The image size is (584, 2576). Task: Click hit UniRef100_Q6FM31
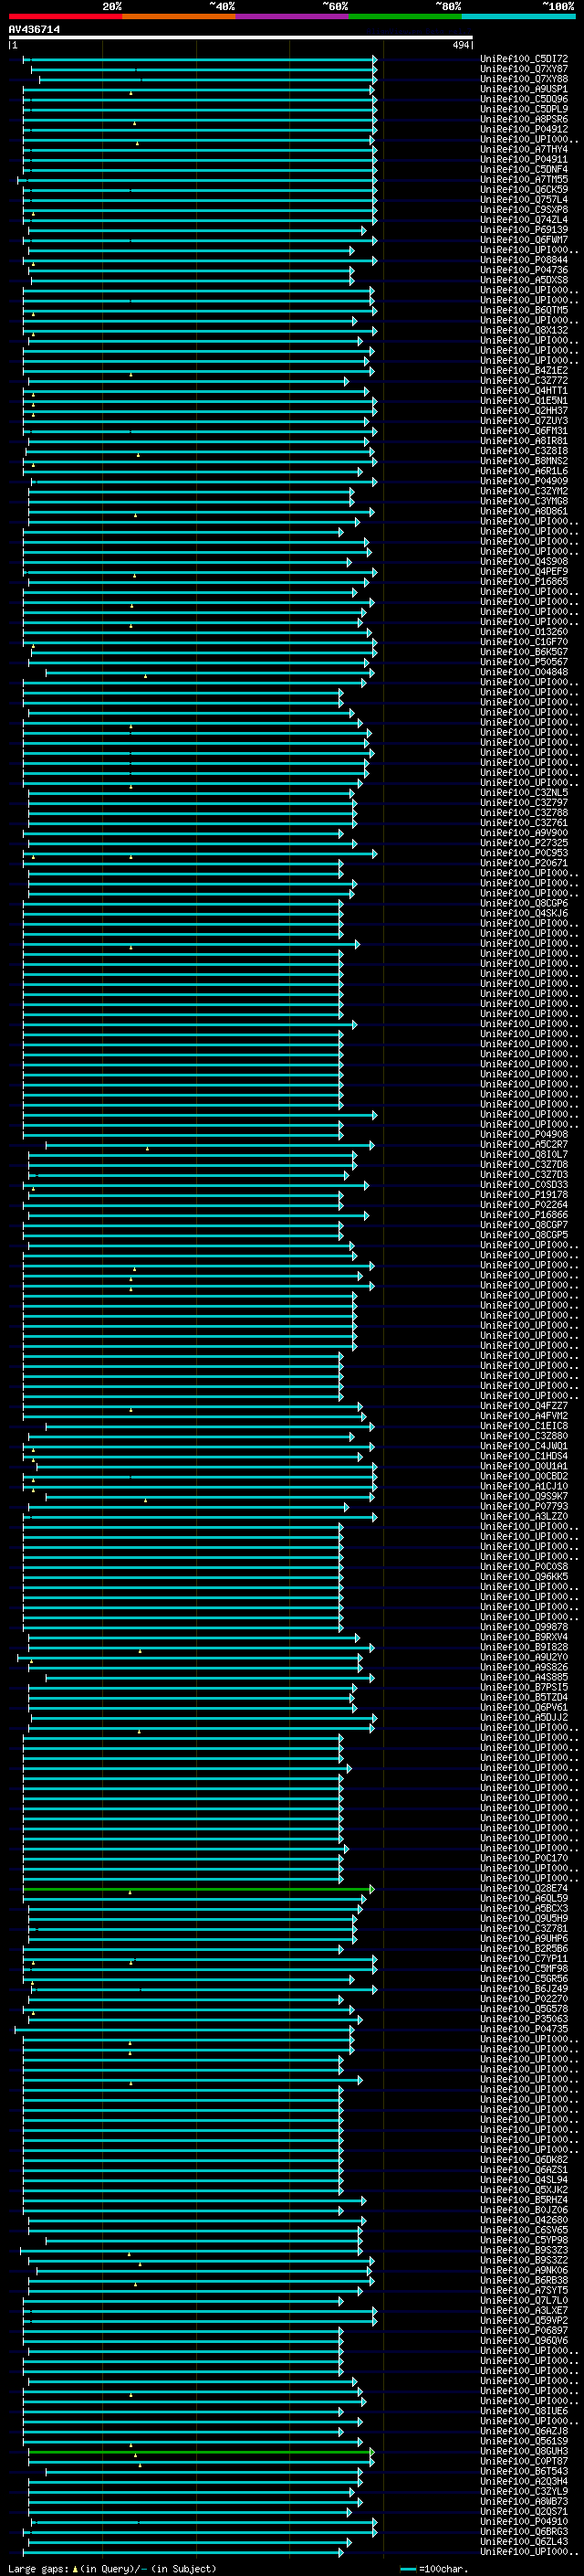524,430
